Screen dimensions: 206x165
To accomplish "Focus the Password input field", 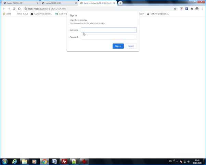I will (108, 37).
